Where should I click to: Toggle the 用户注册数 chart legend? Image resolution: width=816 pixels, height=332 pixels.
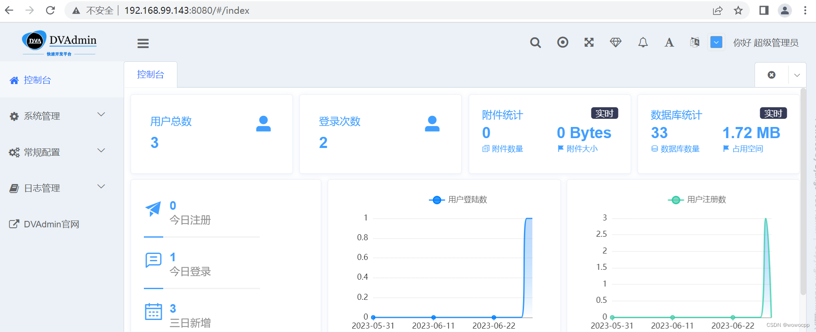coord(697,200)
